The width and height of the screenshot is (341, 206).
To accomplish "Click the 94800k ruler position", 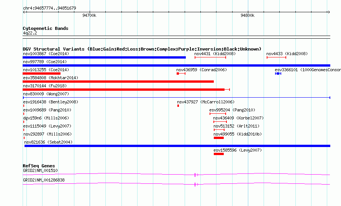I will [248, 15].
